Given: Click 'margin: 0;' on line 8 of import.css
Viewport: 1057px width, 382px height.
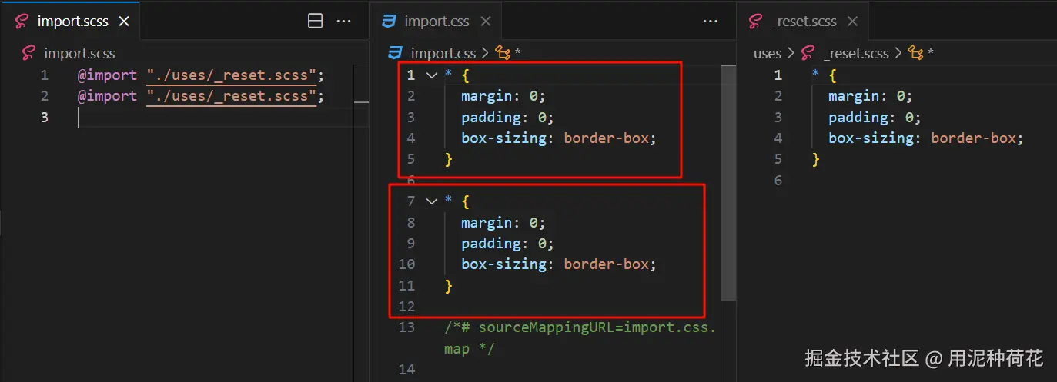Looking at the screenshot, I should pyautogui.click(x=503, y=223).
